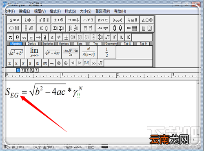Click the ruler at the 1 mark

[61, 75]
